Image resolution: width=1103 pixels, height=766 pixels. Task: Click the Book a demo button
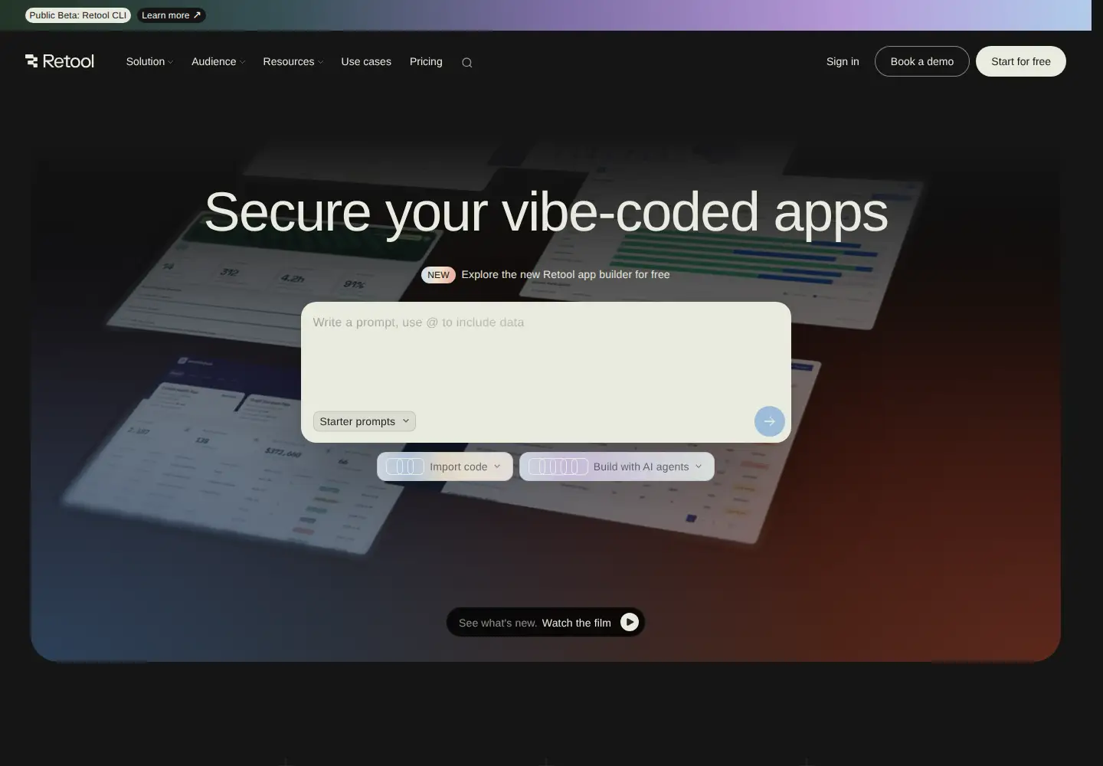922,61
